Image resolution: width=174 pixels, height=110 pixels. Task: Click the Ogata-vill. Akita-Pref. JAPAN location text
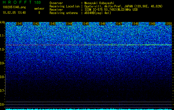(123, 6)
